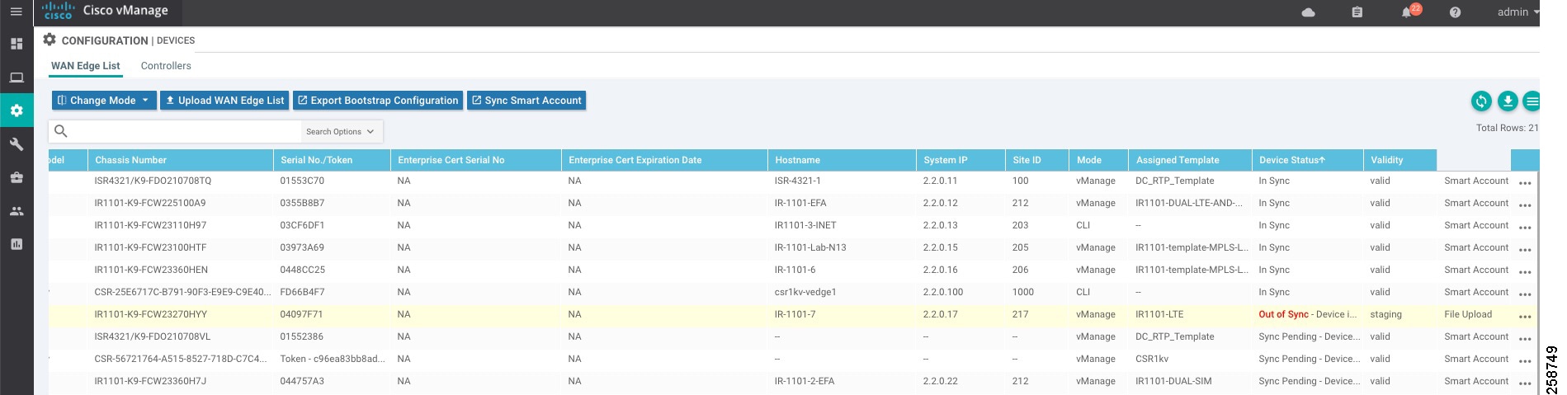Sort by Mode column header
The height and width of the screenshot is (395, 1567).
point(1098,160)
